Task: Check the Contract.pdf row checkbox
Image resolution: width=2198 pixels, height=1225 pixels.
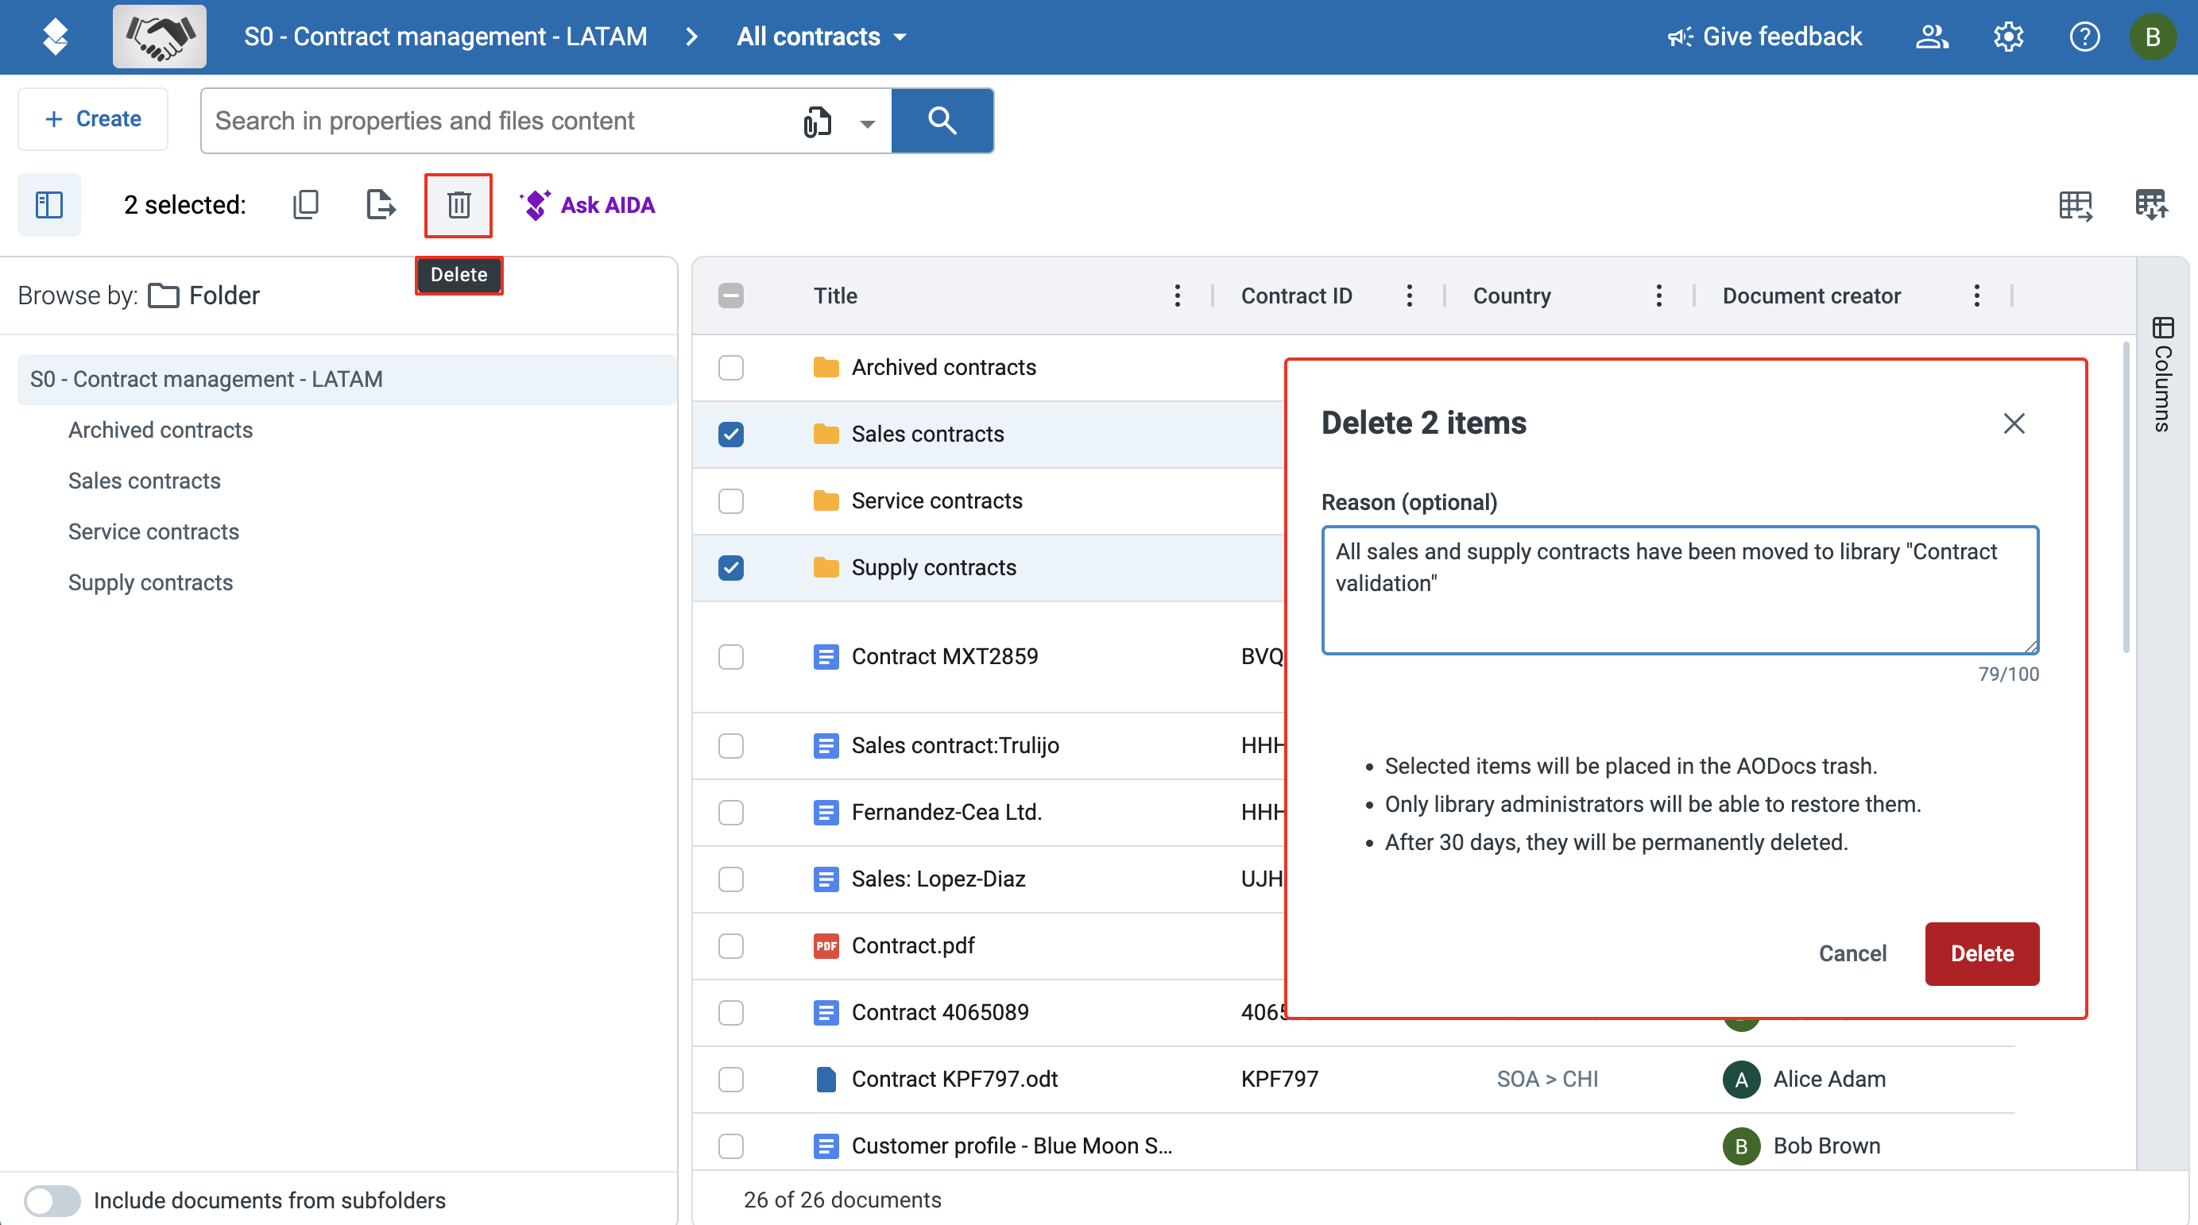Action: point(730,946)
